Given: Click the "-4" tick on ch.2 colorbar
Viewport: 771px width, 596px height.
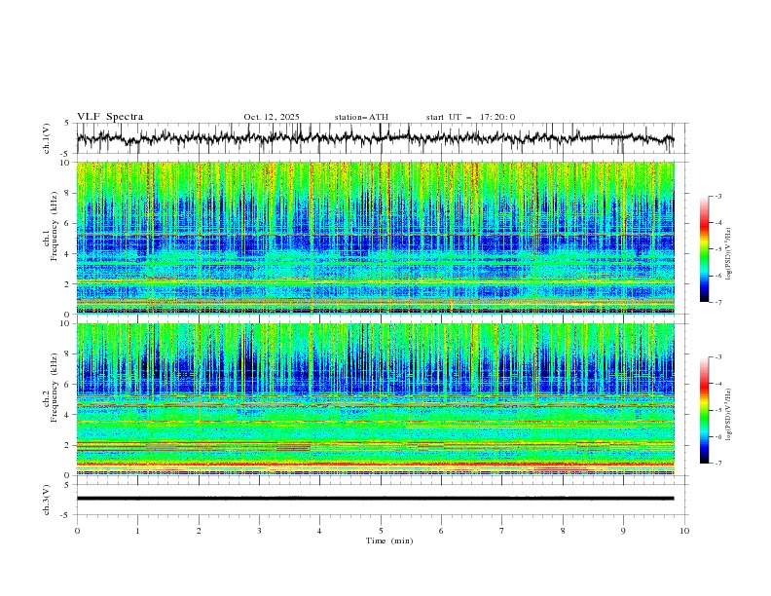Looking at the screenshot, I should coord(718,384).
